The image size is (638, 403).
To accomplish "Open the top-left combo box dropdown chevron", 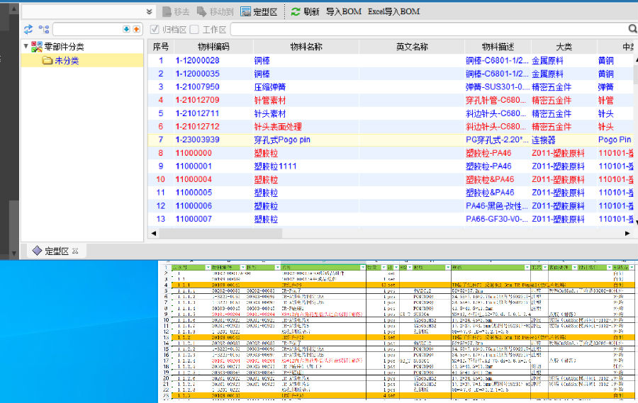I will coord(149,11).
